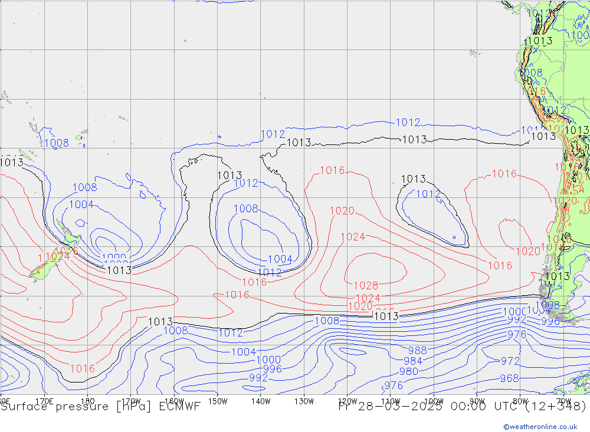The image size is (590, 432).
Task: Click the 110W longitude label
Action: pos(391,401)
